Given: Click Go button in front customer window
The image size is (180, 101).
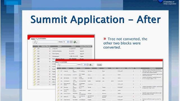Looking at the screenshot, I should click(87, 65).
